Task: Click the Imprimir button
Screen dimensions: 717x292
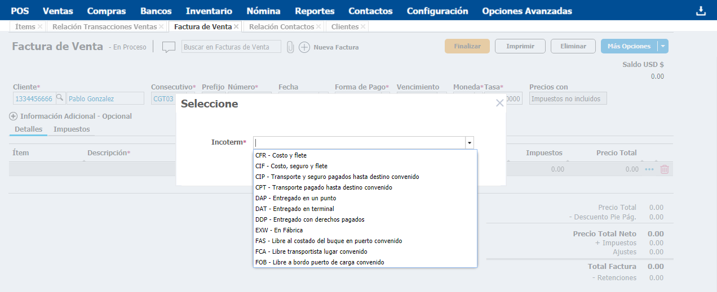Action: pos(520,46)
